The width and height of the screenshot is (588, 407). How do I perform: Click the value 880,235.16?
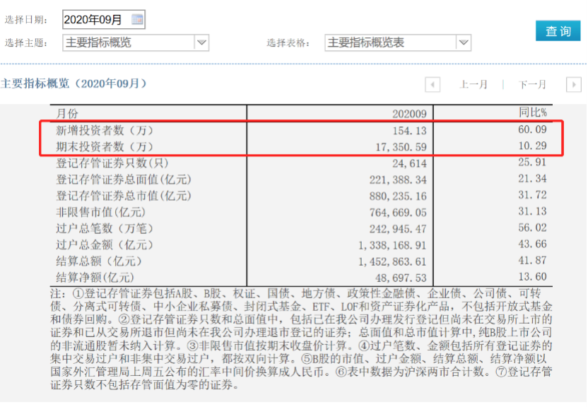[x=399, y=196]
